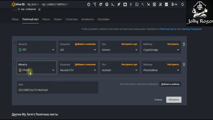Open the My_farm farm selector
This screenshot has height=120, width=213.
pos(33,4)
